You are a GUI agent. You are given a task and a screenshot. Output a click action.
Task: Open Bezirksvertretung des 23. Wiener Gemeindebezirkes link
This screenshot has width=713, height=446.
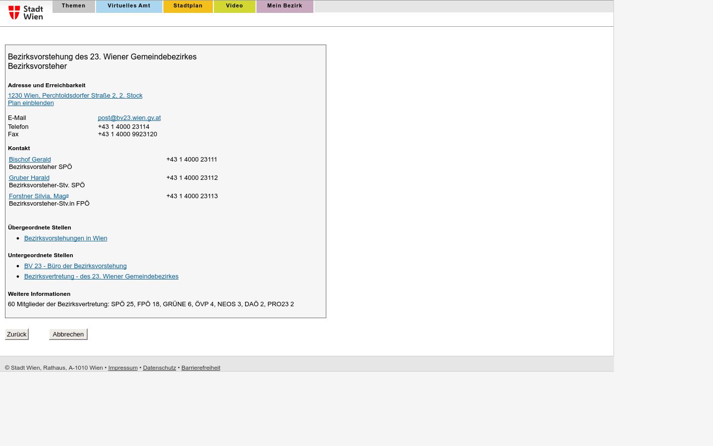[102, 277]
